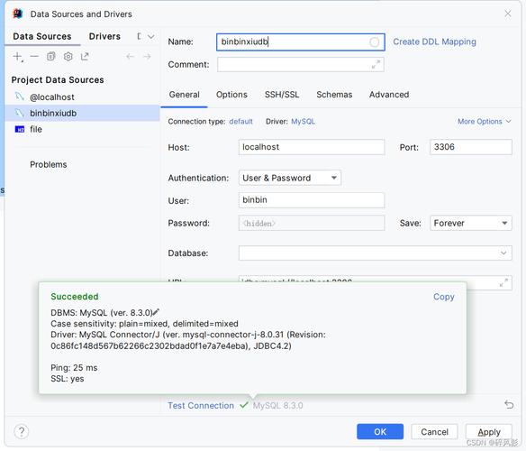Switch to the SSH/SSL tab
The width and height of the screenshot is (526, 451).
tap(282, 95)
